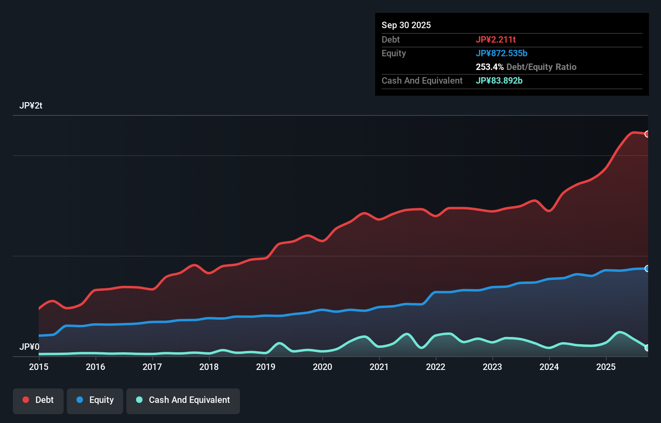Select the 2020 axis label

[322, 367]
